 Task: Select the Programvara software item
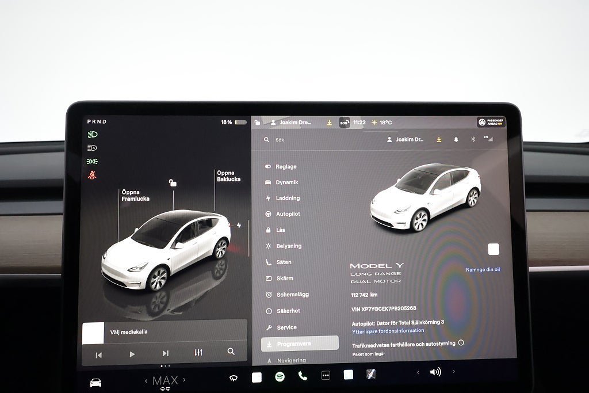click(300, 344)
